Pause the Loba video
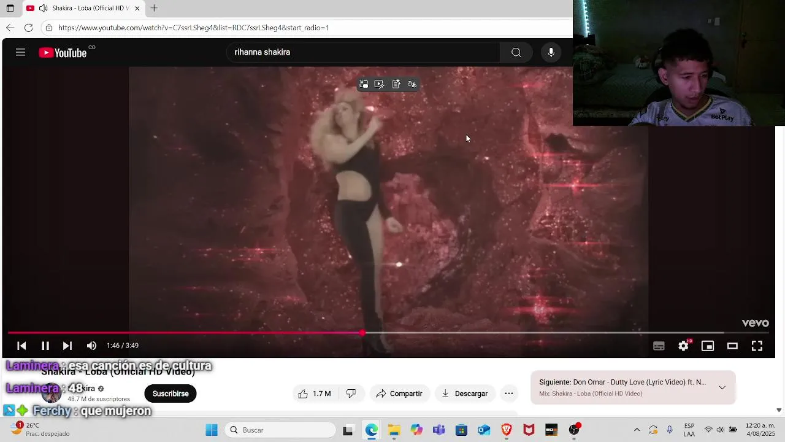785x442 pixels. [x=45, y=346]
